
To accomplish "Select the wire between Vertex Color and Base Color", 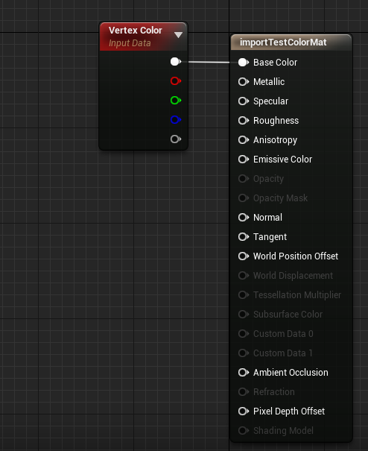I will [209, 62].
